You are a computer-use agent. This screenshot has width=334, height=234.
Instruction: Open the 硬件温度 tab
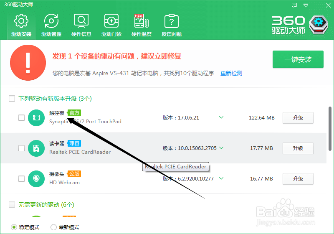pos(142,25)
